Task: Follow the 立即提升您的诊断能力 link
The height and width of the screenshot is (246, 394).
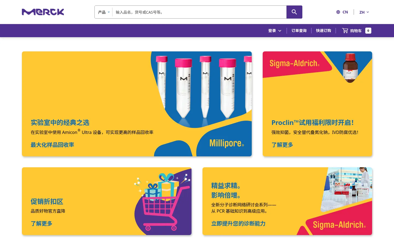Action: coord(238,224)
